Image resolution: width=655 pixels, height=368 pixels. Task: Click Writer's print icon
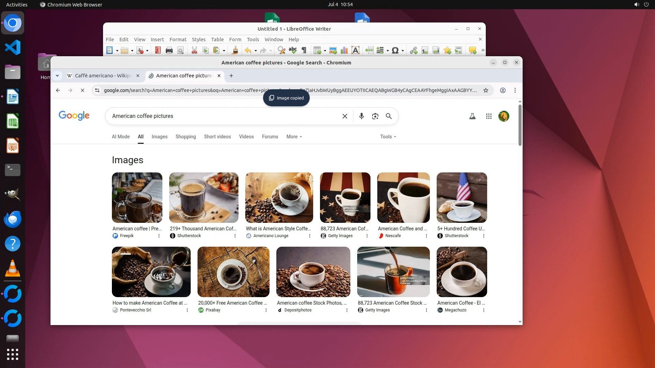[169, 50]
